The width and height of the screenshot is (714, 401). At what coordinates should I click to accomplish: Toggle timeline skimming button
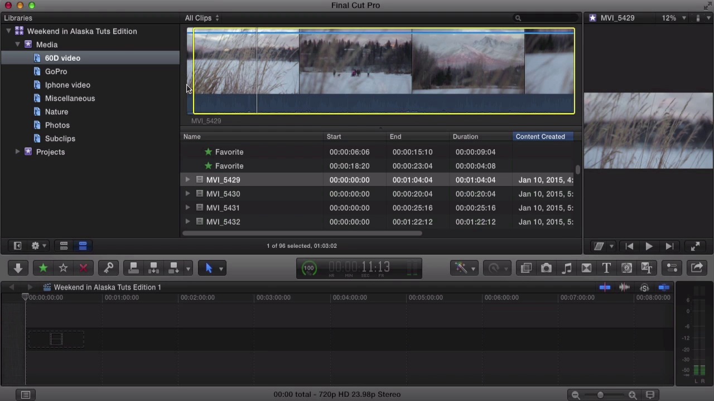[605, 287]
